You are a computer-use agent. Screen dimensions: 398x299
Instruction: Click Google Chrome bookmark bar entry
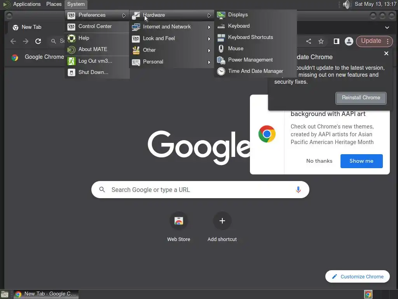pyautogui.click(x=38, y=57)
